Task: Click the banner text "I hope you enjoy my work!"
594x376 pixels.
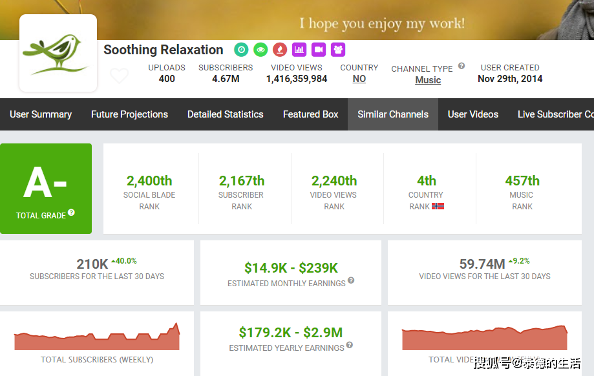Action: (x=382, y=23)
